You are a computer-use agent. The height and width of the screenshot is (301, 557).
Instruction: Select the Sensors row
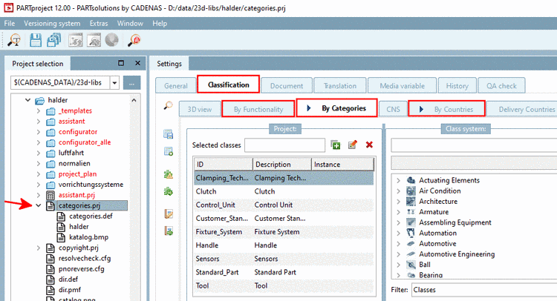coord(284,259)
